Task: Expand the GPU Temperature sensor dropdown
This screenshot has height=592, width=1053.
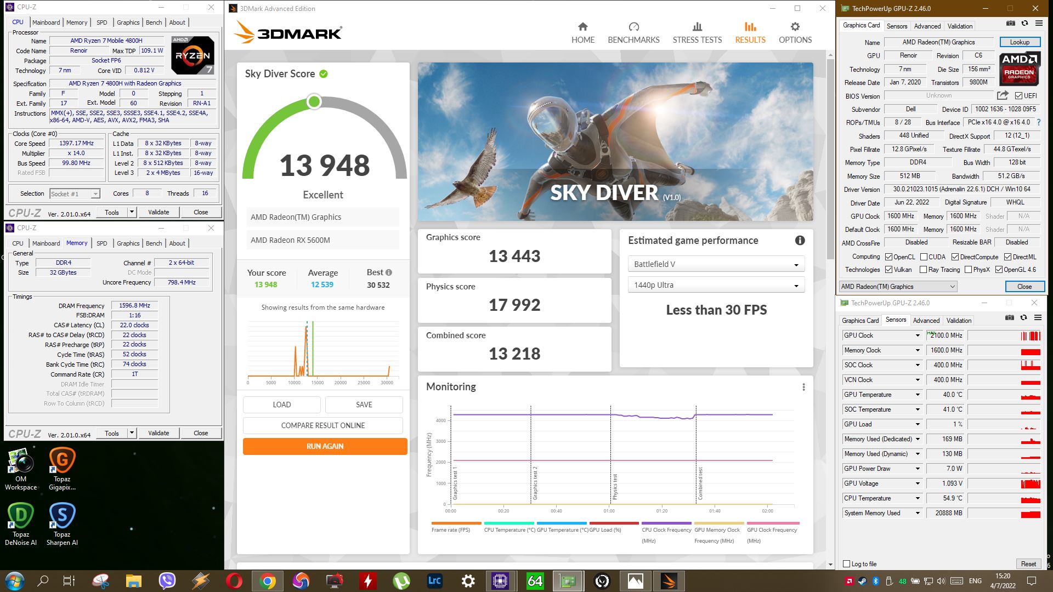Action: 917,395
